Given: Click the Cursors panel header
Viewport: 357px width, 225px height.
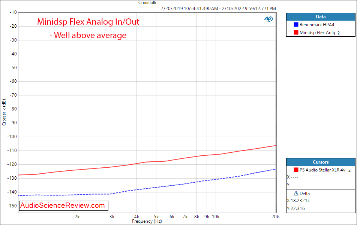Looking at the screenshot, I should pos(321,162).
